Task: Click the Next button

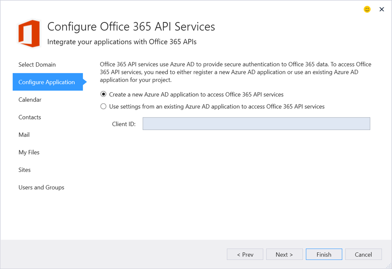Action: (x=284, y=254)
